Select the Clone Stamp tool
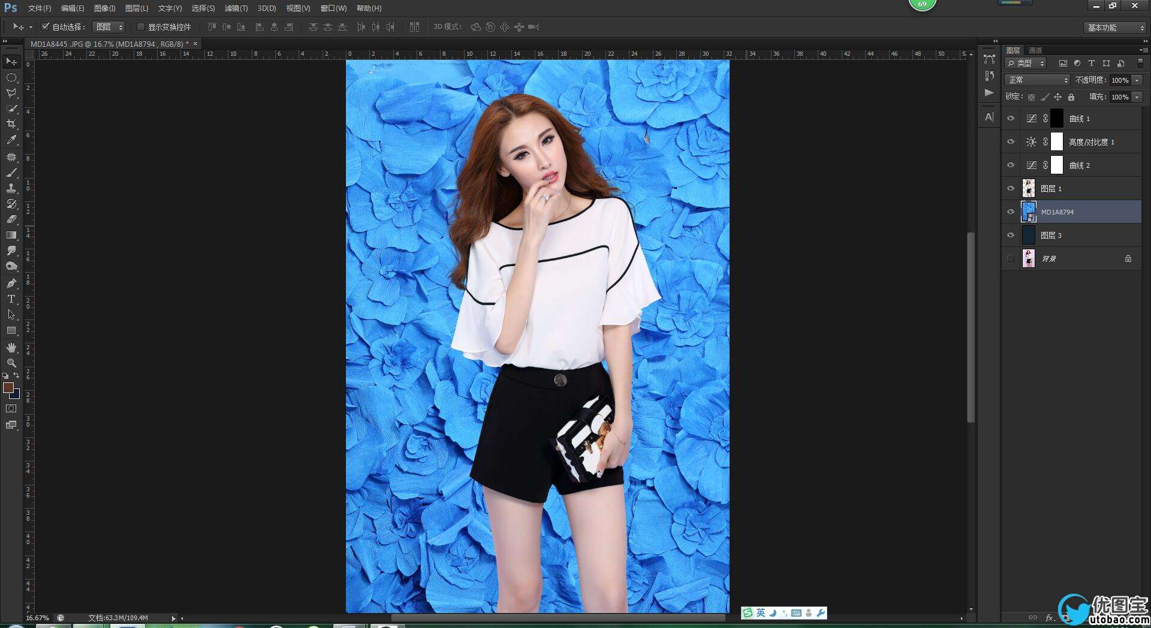 [11, 188]
